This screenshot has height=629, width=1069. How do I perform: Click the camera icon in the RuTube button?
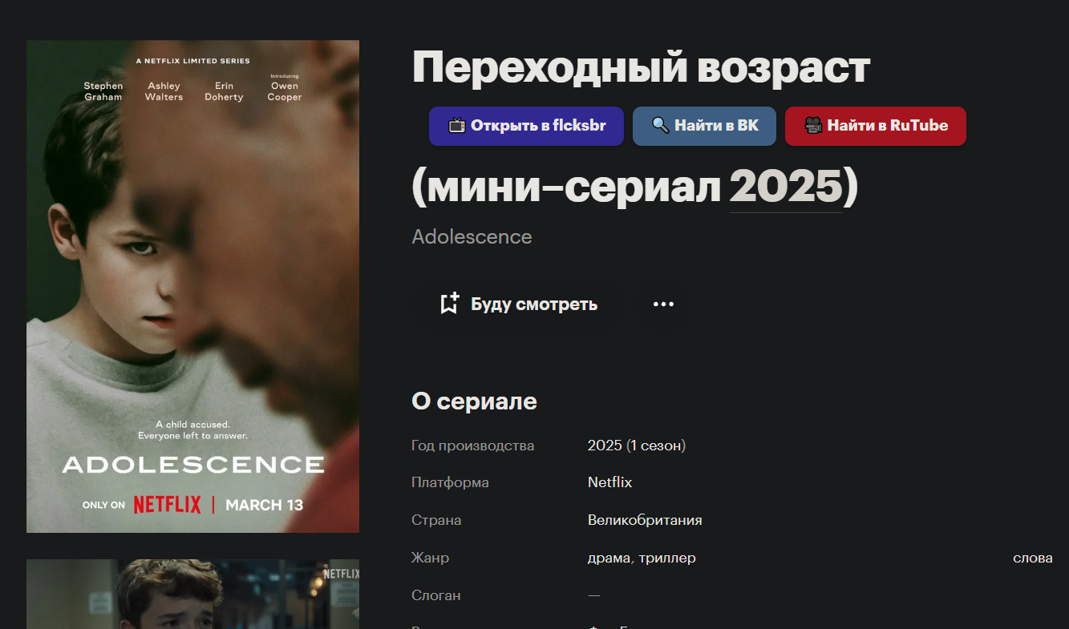pos(813,126)
